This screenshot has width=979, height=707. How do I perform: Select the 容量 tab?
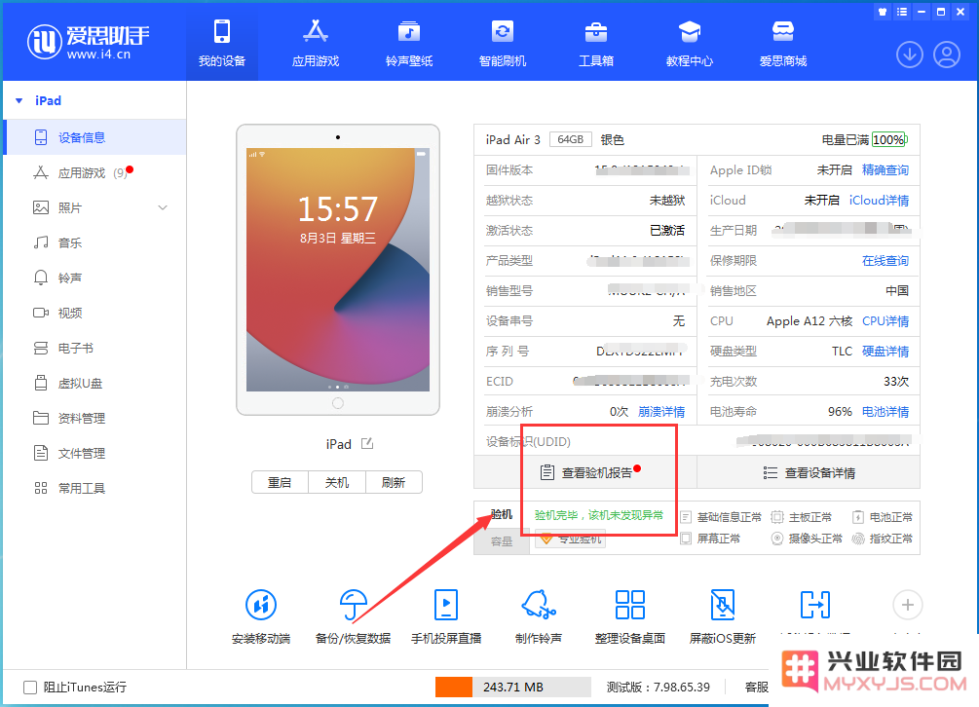coord(502,541)
